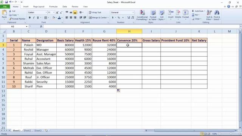Toggle Bold formatting
The height and width of the screenshot is (136, 242).
click(x=29, y=18)
